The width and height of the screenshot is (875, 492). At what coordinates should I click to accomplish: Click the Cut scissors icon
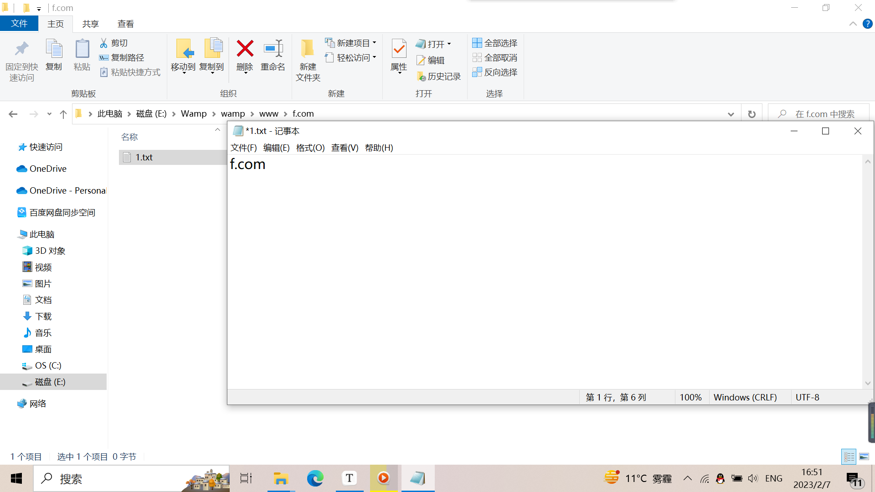104,43
